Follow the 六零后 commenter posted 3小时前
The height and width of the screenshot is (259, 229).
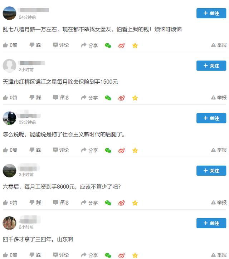(211, 171)
